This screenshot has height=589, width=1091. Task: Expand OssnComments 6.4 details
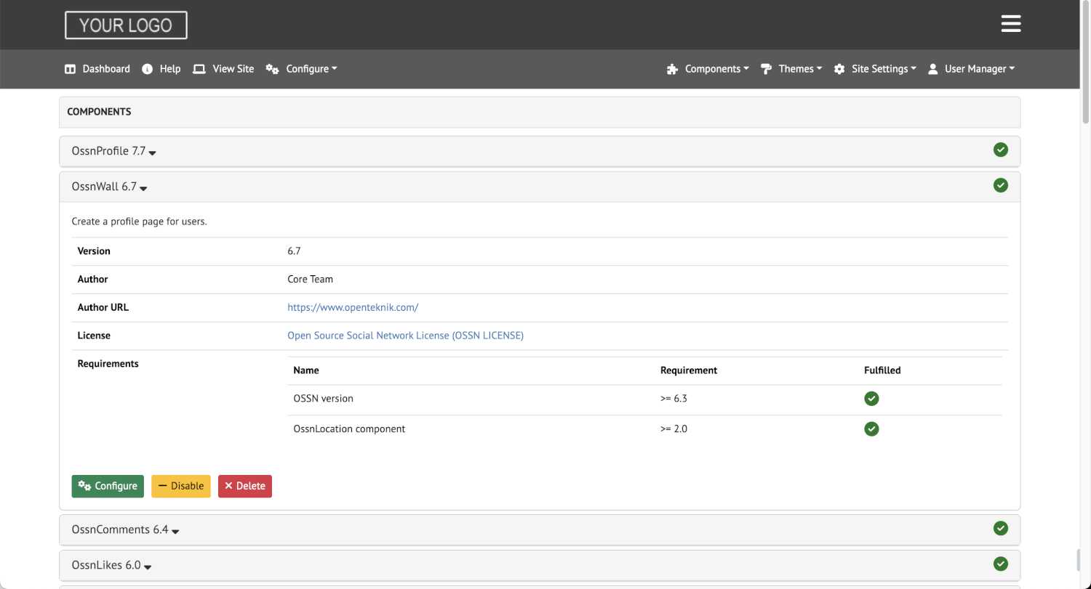125,529
